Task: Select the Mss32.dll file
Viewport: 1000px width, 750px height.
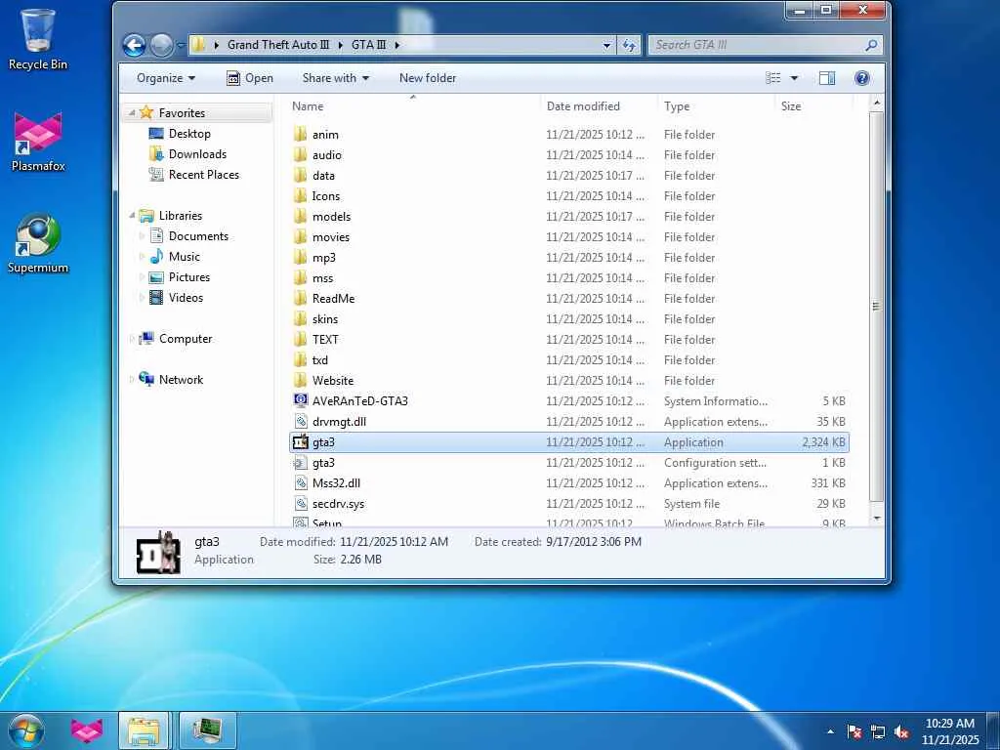Action: (569, 482)
